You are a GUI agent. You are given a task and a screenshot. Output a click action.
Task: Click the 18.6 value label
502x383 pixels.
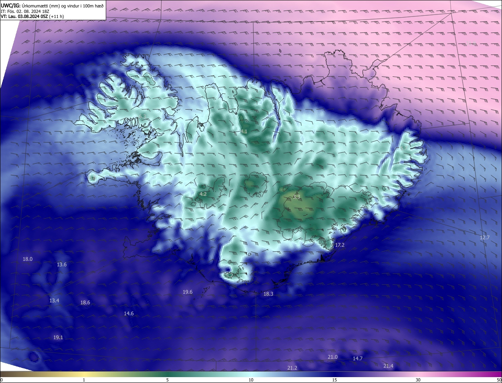coord(85,302)
